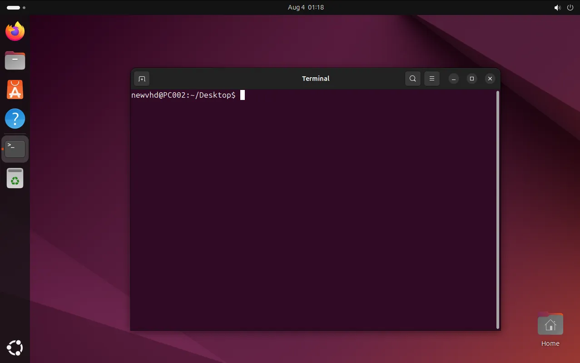Screen dimensions: 580x363
Task: Open the App Center dock icon
Action: pos(15,90)
